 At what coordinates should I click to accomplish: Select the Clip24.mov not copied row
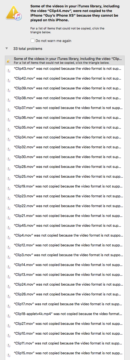click(x=65, y=285)
